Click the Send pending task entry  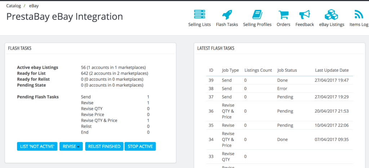(x=86, y=97)
